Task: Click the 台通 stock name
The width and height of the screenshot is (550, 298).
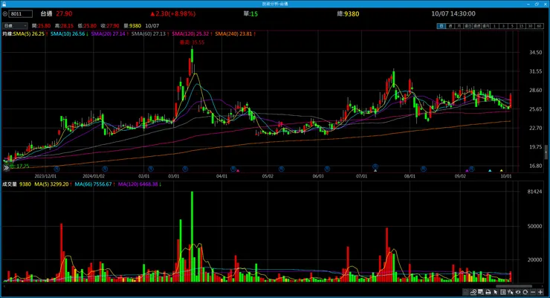Action: [46, 13]
